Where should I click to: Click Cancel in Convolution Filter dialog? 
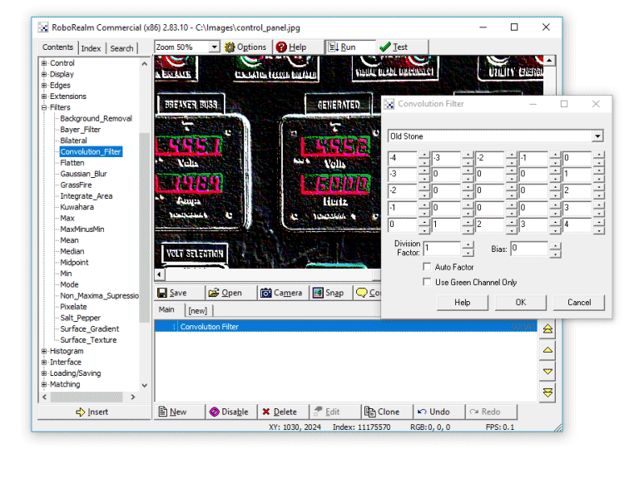click(x=579, y=303)
